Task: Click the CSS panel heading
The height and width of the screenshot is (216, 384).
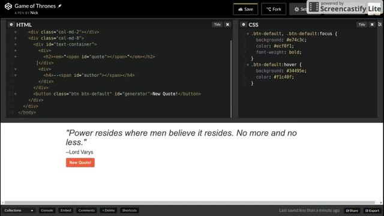Action: pos(253,25)
